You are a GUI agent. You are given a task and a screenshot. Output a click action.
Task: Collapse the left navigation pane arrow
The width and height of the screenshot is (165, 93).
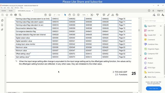pyautogui.click(x=5, y=55)
